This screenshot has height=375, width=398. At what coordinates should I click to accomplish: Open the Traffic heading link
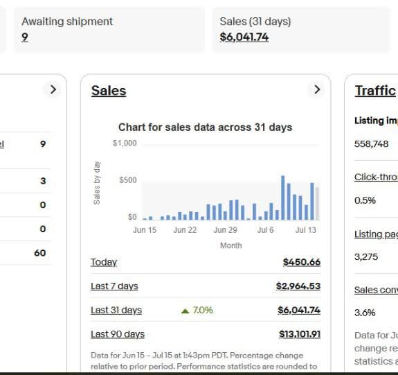click(x=375, y=91)
